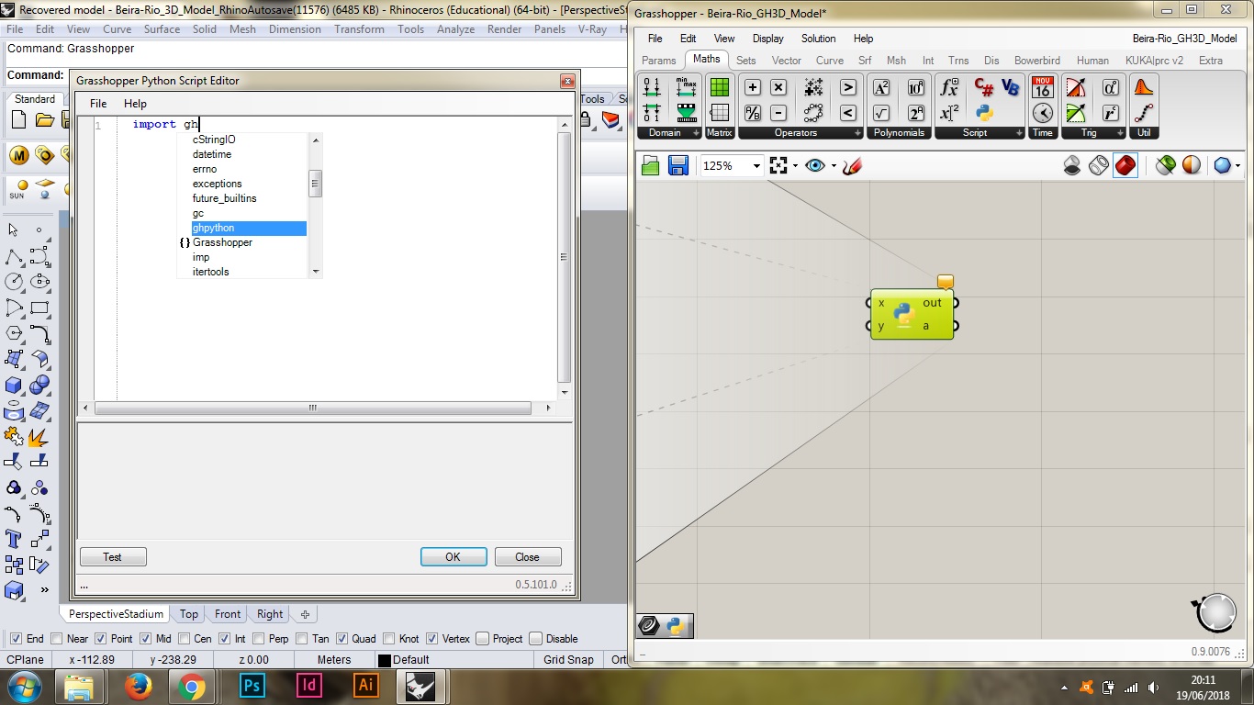
Task: Open a Grasshopper file with folder icon
Action: [651, 166]
